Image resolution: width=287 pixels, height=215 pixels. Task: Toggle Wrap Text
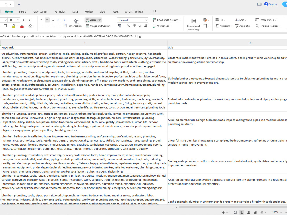click(x=93, y=20)
